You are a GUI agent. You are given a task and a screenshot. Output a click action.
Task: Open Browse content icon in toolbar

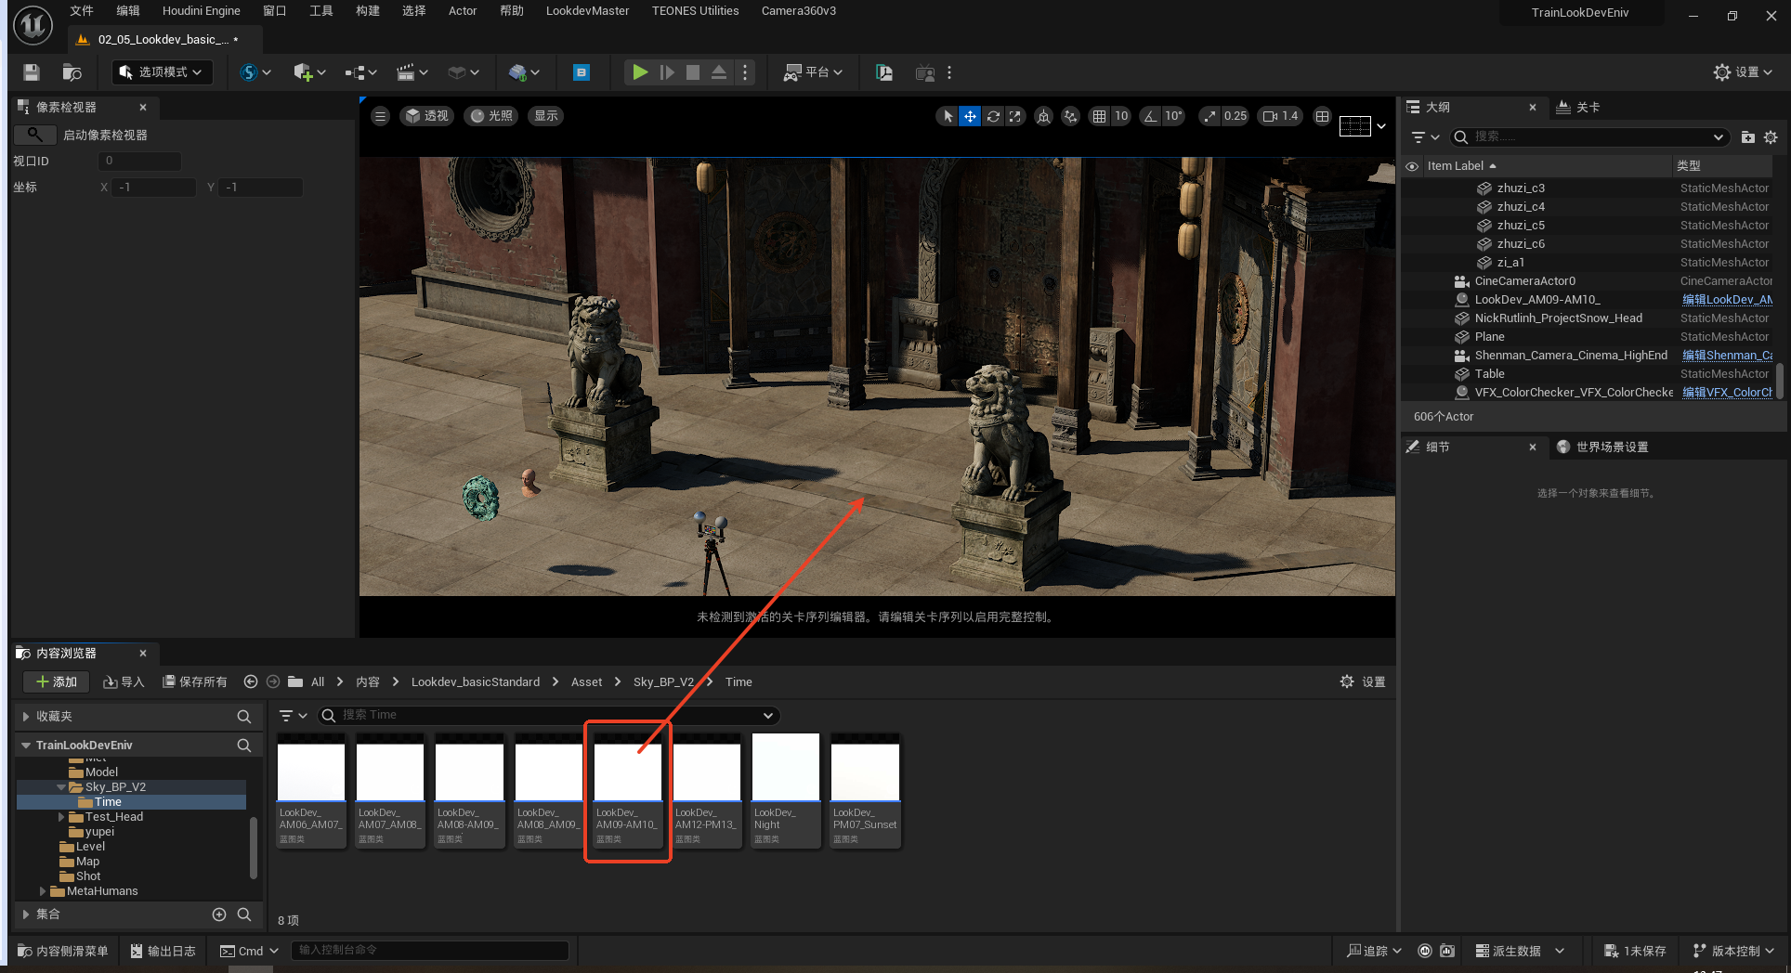point(72,72)
